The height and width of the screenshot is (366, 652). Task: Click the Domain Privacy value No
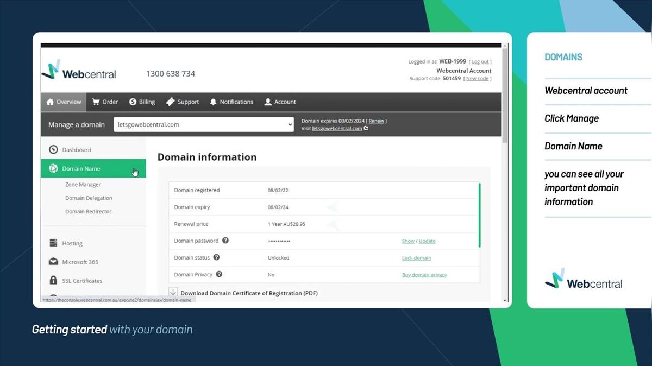[271, 275]
